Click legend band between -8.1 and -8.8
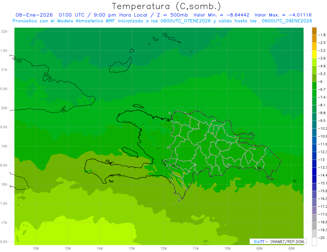 click(314, 109)
